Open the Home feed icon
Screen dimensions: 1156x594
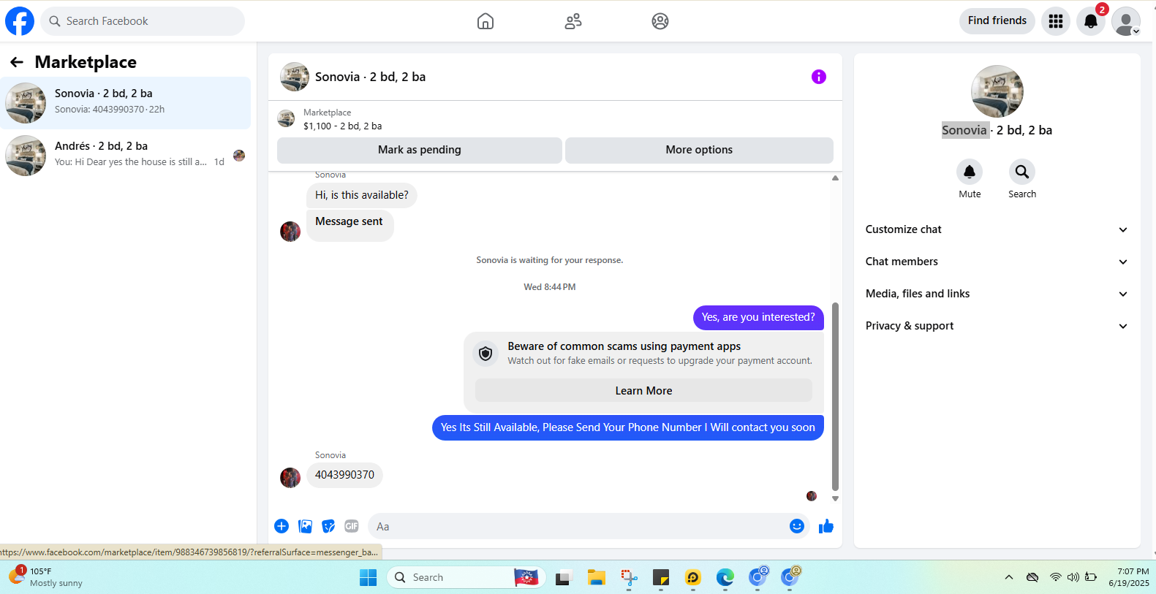486,21
